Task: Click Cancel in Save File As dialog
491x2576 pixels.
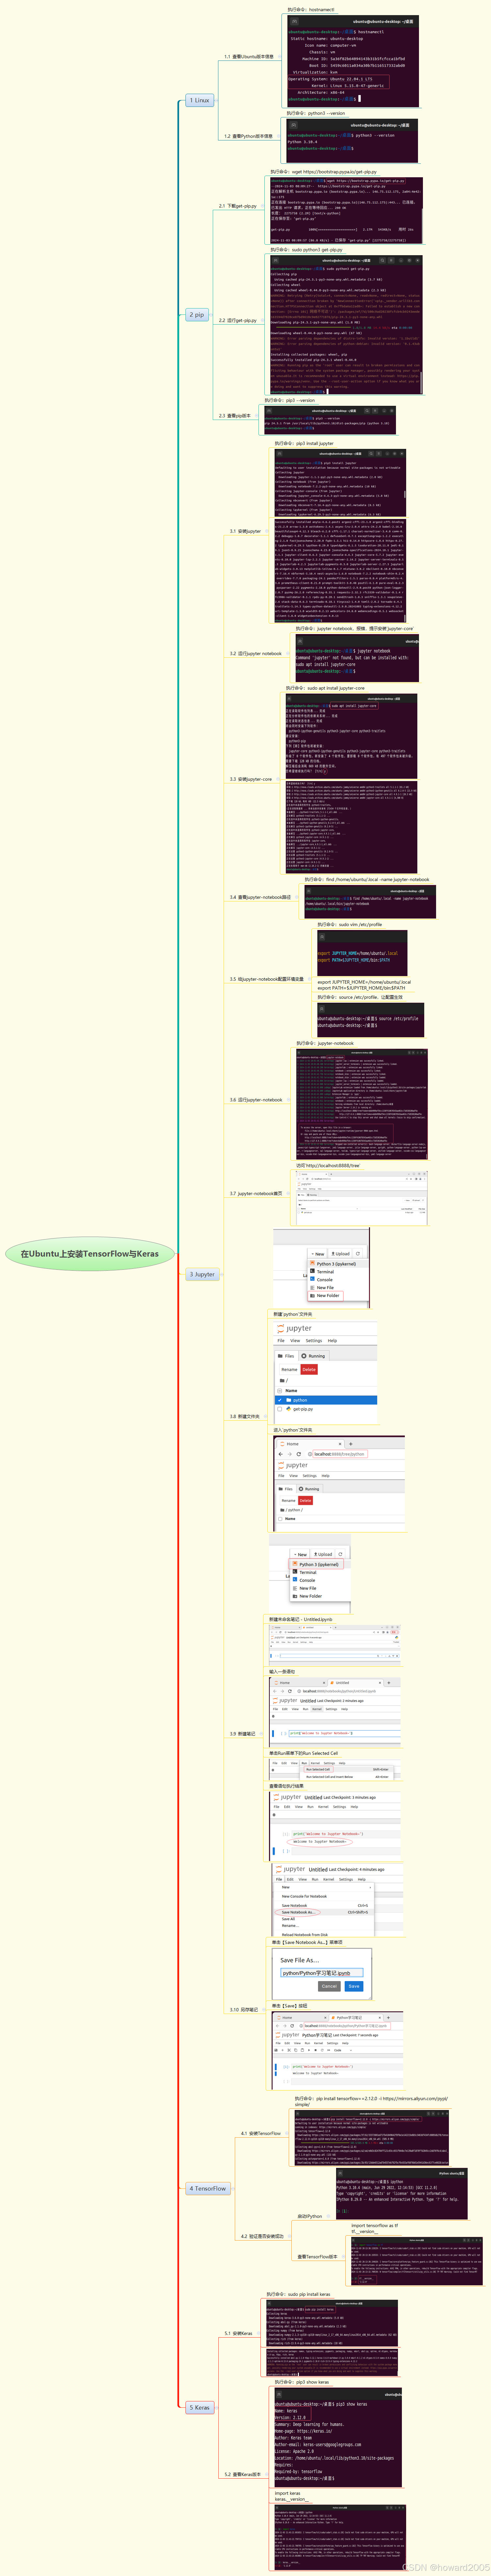Action: coord(329,1986)
